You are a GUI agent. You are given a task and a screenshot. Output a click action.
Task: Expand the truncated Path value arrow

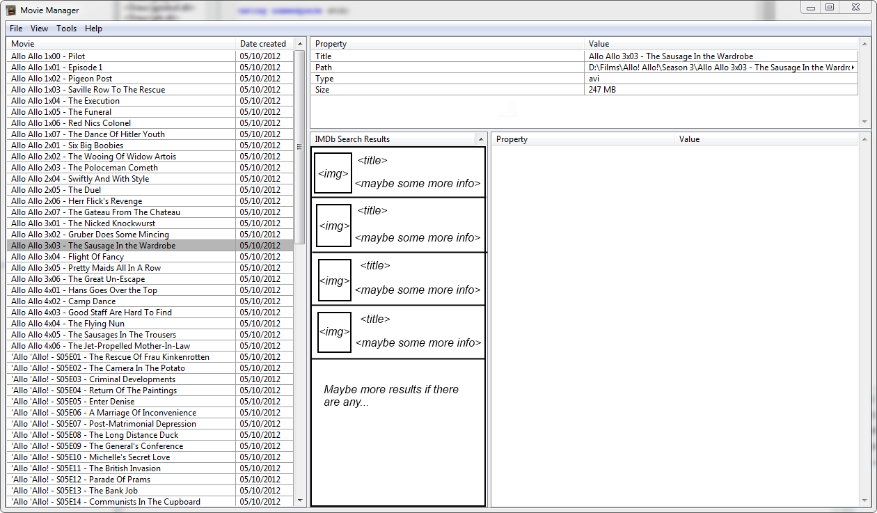(853, 68)
